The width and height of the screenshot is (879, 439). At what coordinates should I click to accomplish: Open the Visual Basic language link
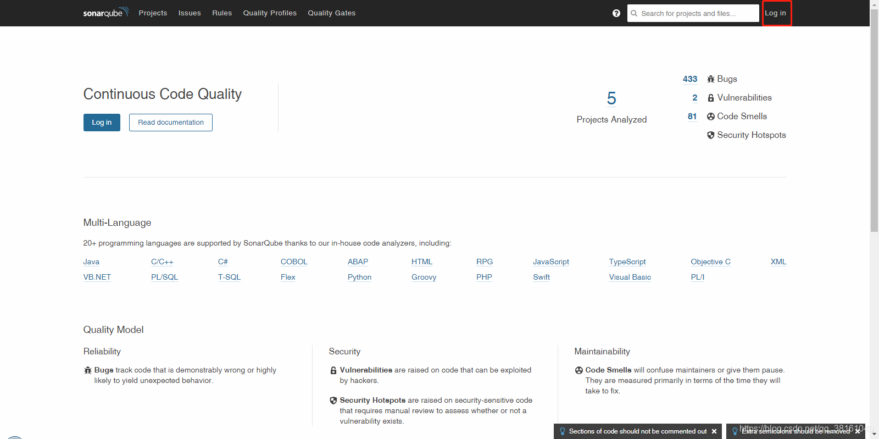[x=630, y=277]
